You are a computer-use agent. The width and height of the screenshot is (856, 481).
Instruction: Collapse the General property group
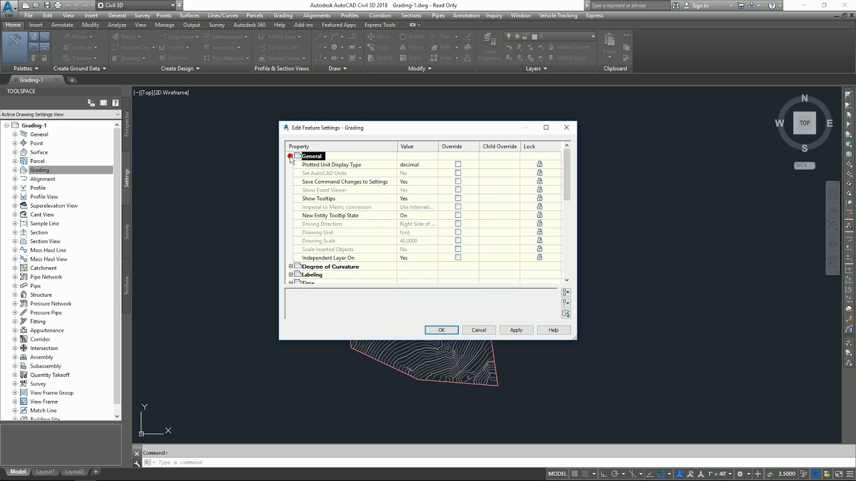coord(291,156)
